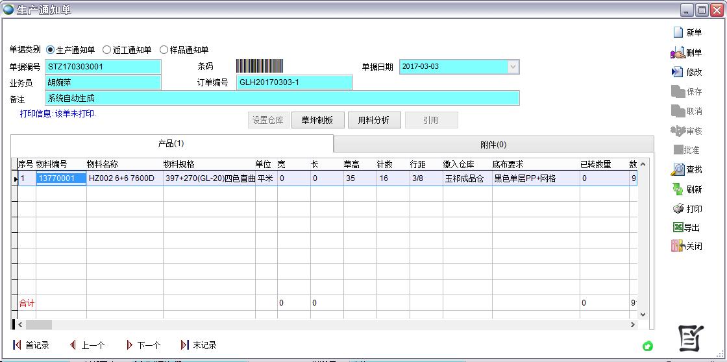Click the 用料分析 button
The image size is (727, 362).
click(x=374, y=120)
